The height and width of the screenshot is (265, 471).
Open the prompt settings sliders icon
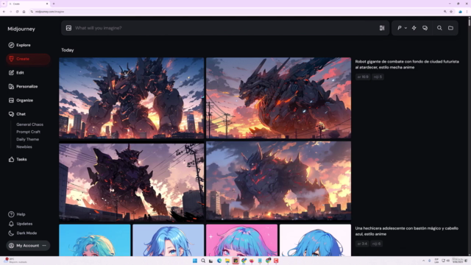[382, 28]
